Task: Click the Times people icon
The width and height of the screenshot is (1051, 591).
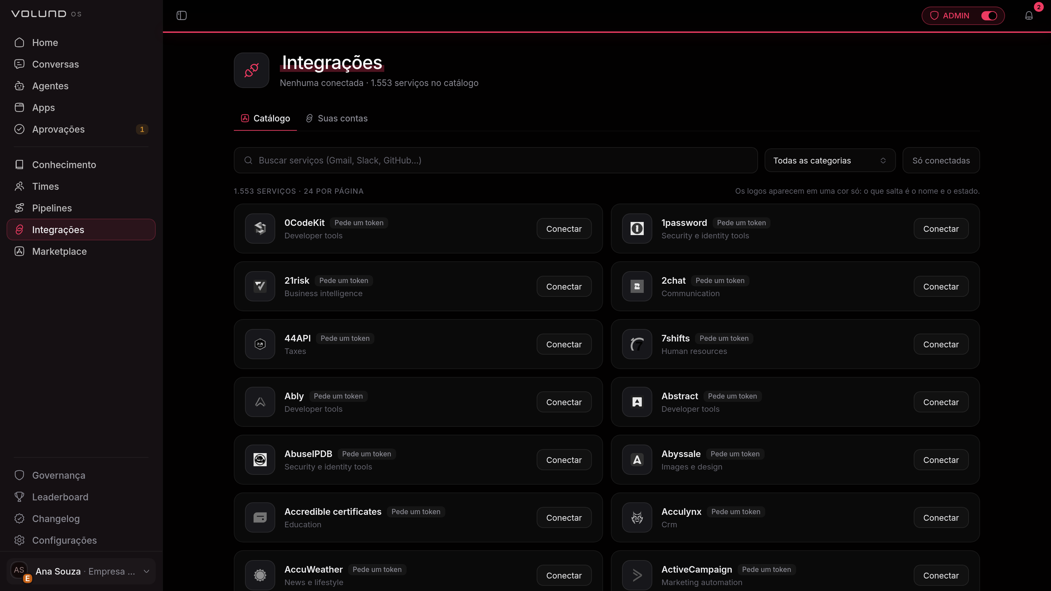Action: coord(19,186)
